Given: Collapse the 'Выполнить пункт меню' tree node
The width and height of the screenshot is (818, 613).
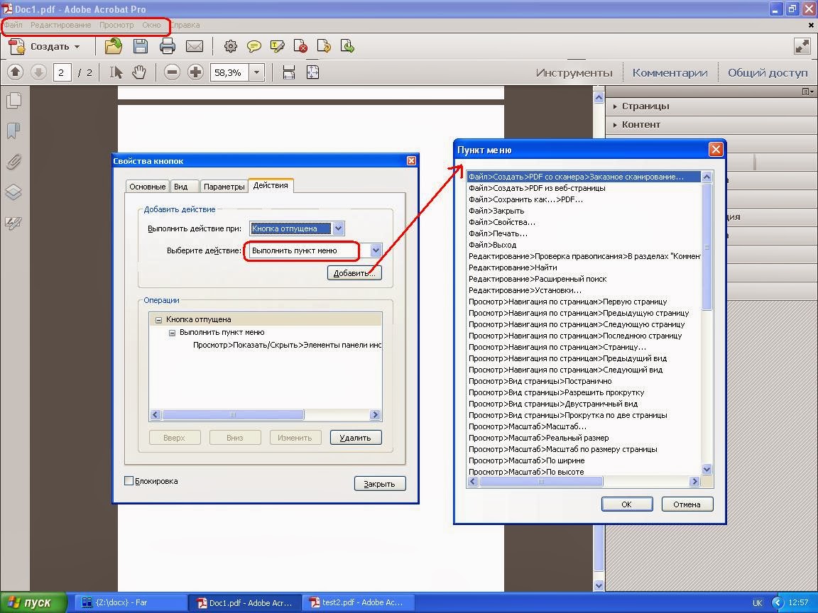Looking at the screenshot, I should pyautogui.click(x=172, y=333).
